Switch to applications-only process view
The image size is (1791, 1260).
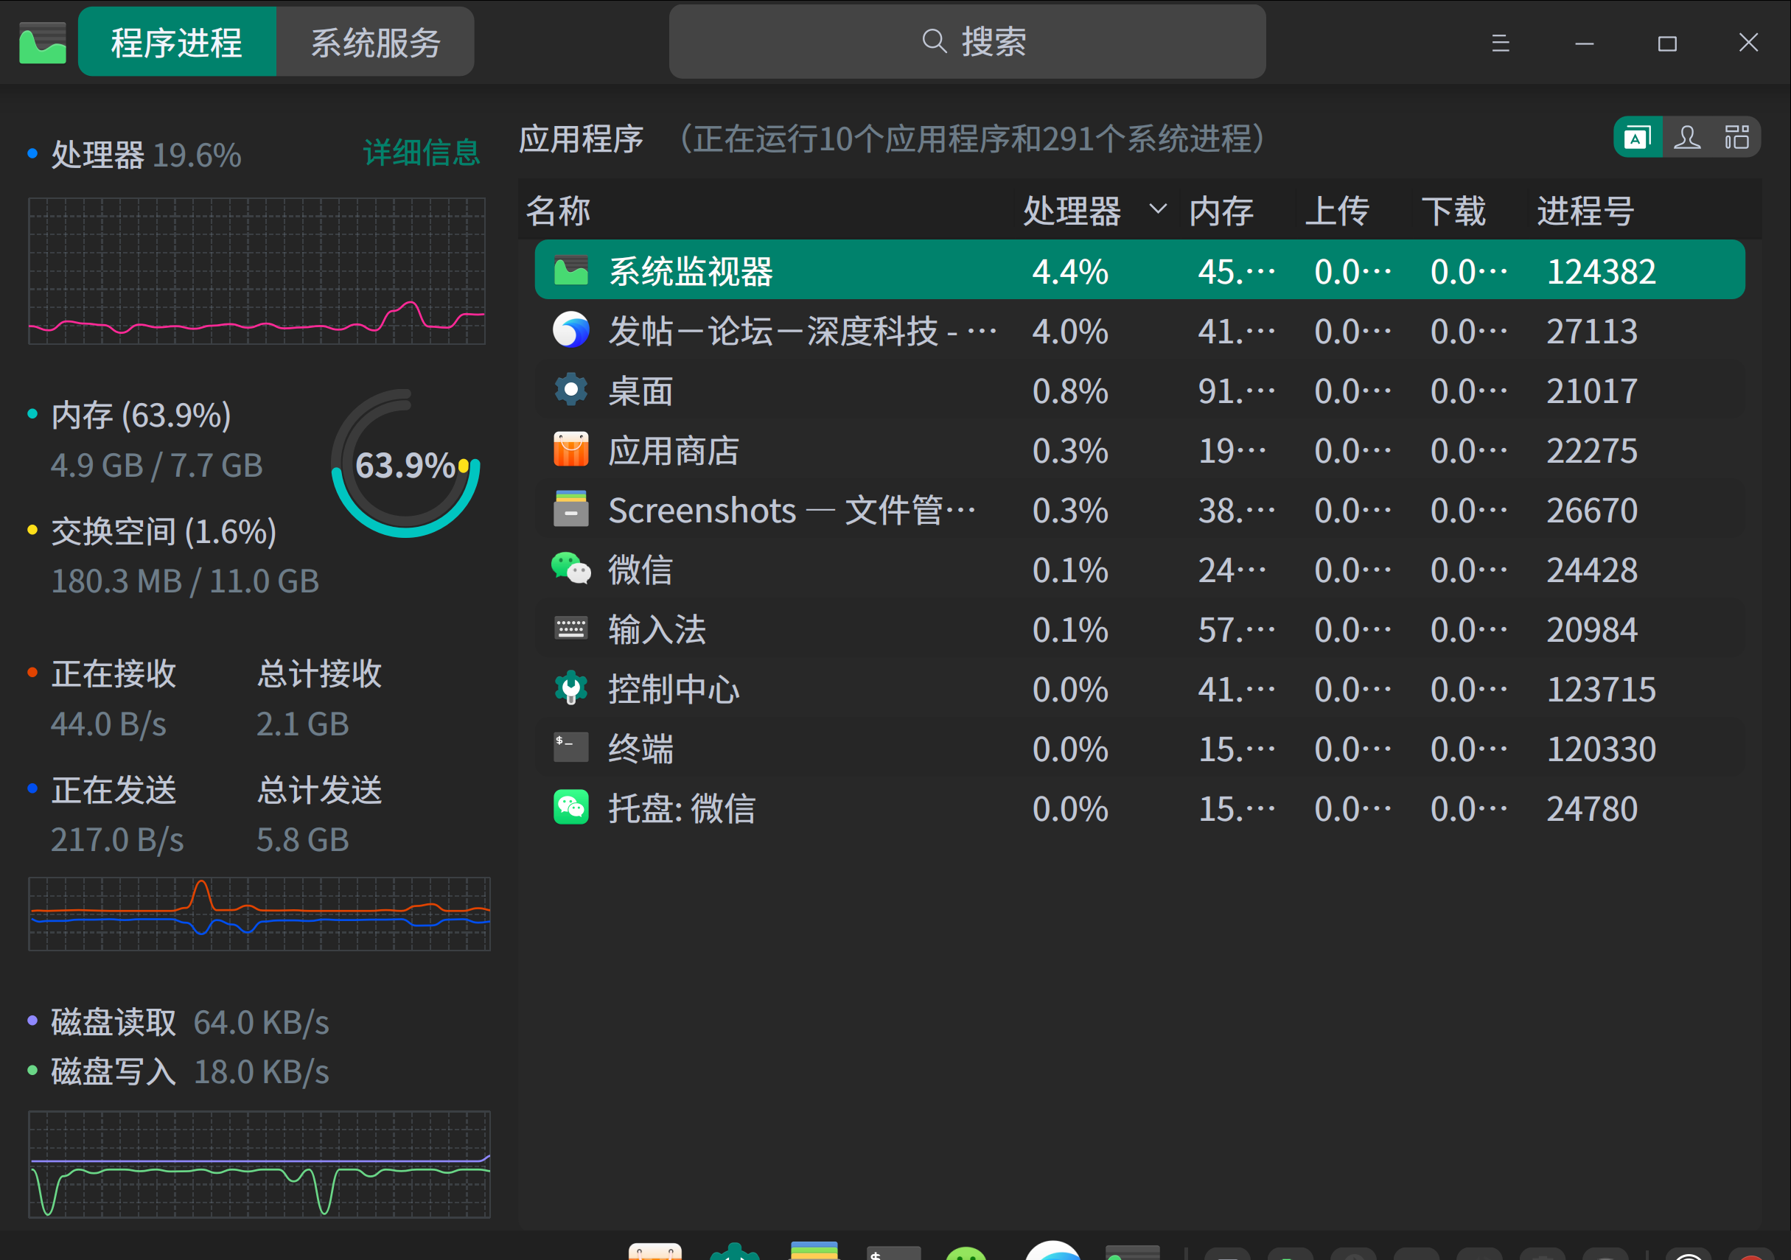point(1638,138)
